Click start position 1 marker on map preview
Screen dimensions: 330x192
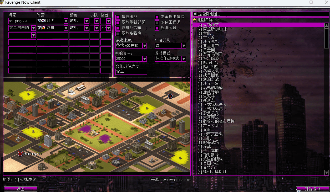point(20,154)
